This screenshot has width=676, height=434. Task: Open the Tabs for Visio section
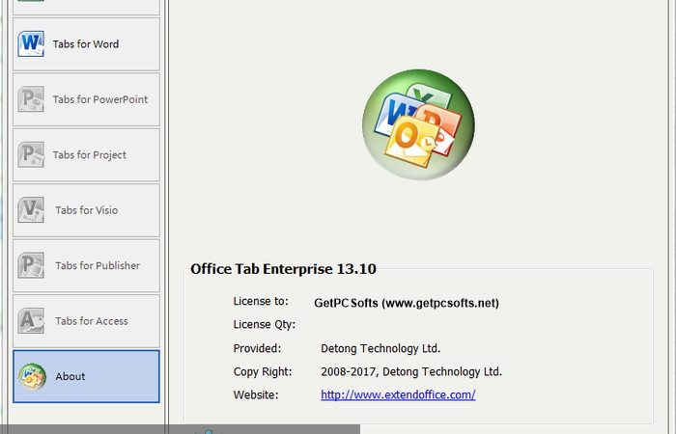[86, 210]
